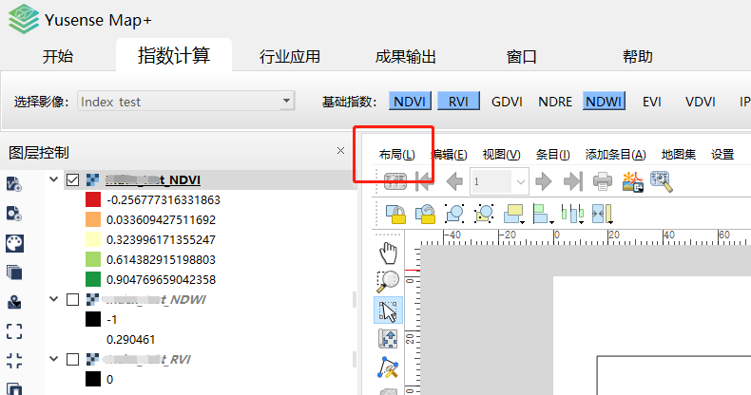This screenshot has height=395, width=751.
Task: Enable the NDWI layer checkbox
Action: click(x=73, y=300)
